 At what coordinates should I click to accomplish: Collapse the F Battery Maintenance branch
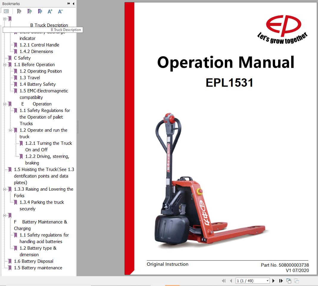(4, 216)
